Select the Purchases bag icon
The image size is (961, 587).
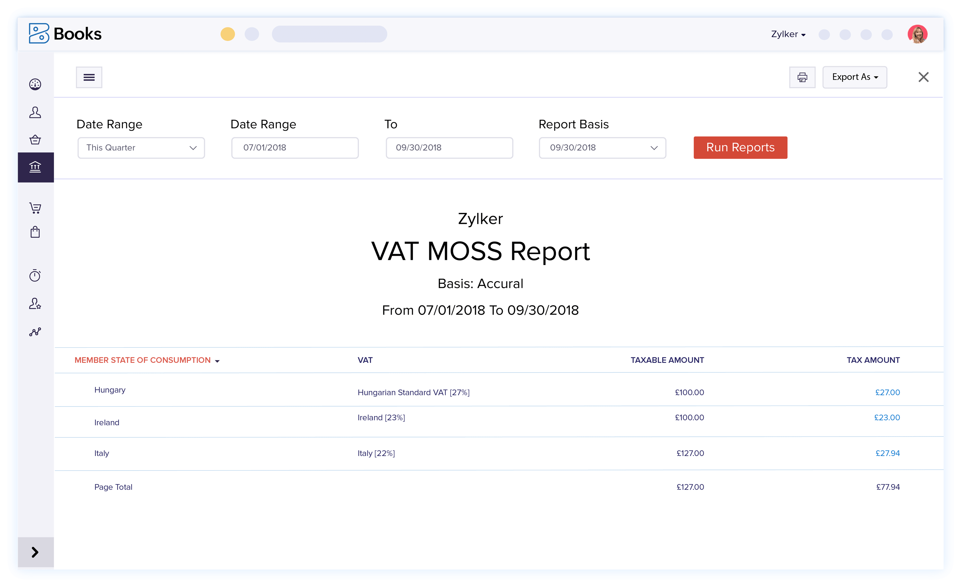[35, 232]
